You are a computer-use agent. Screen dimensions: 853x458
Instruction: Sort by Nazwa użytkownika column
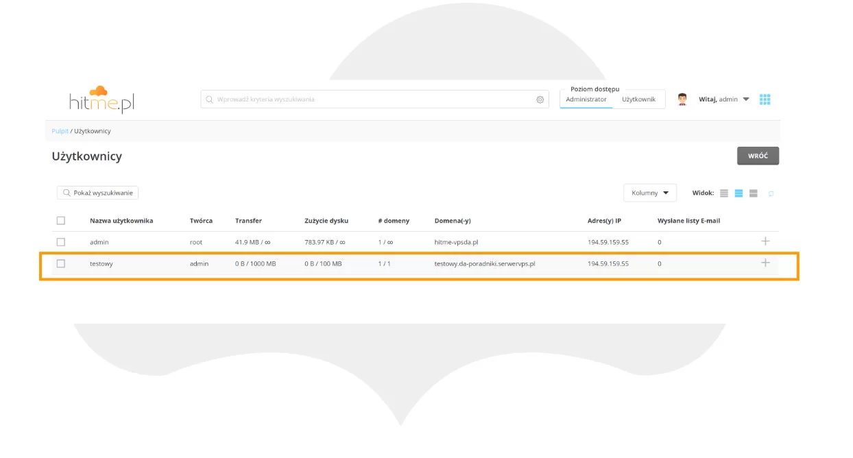121,221
